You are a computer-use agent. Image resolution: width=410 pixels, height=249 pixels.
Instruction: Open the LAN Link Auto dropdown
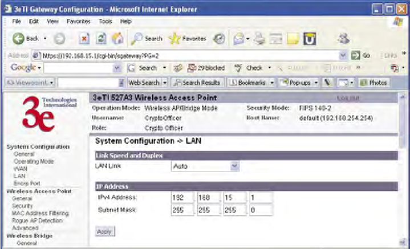click(205, 166)
